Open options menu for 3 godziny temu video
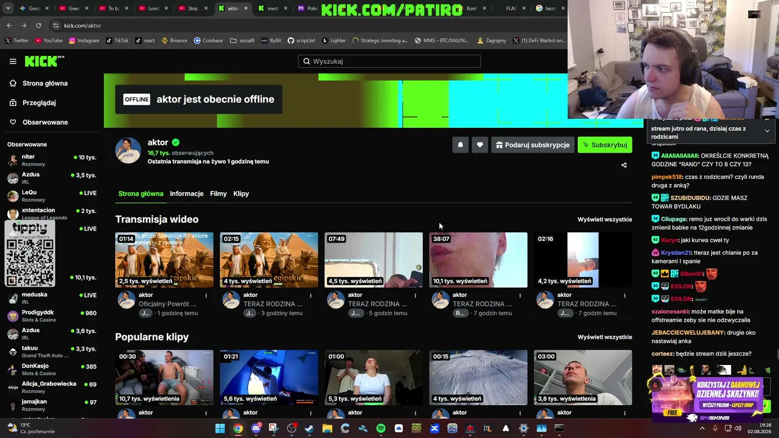 click(x=310, y=296)
